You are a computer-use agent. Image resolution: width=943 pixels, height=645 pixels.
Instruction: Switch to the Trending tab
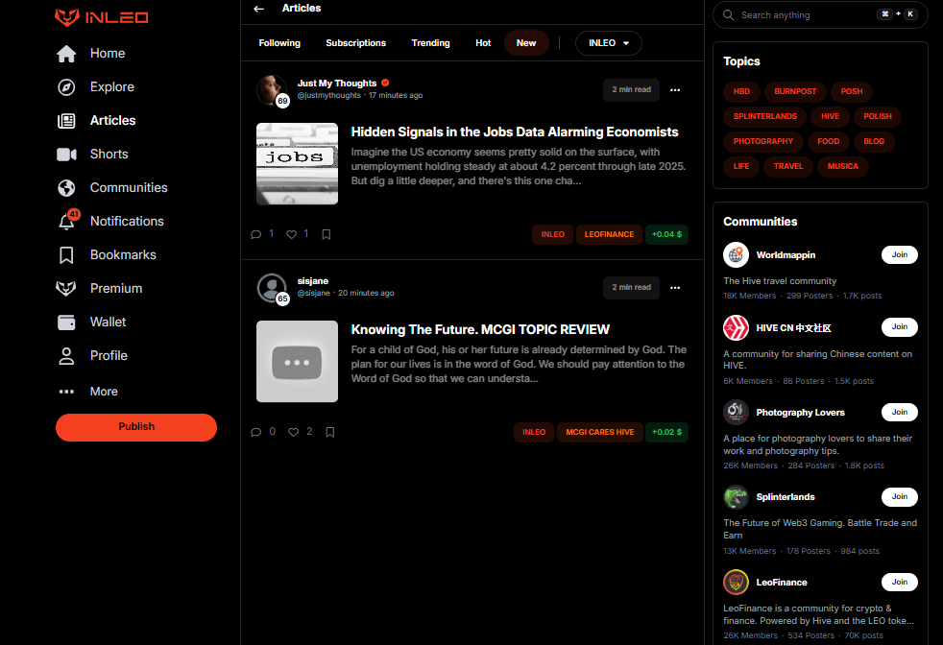(430, 43)
